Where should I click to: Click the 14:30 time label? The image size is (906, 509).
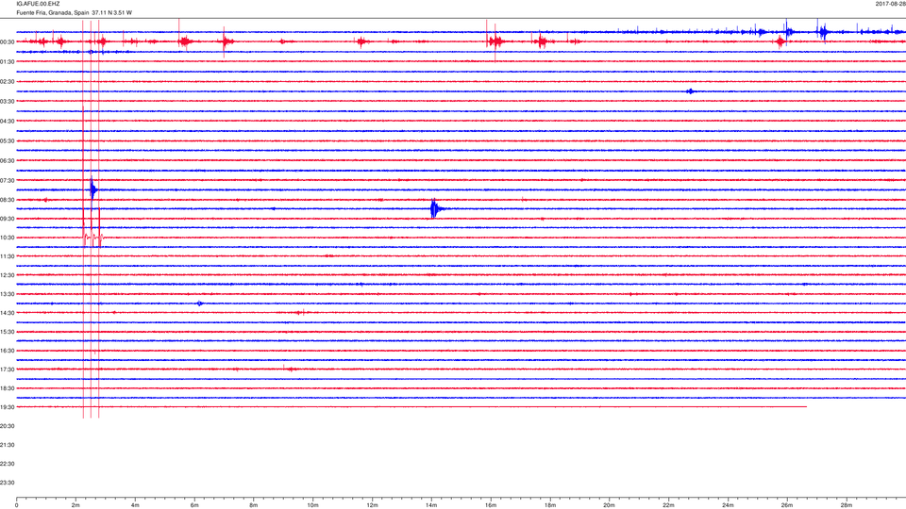tap(7, 313)
